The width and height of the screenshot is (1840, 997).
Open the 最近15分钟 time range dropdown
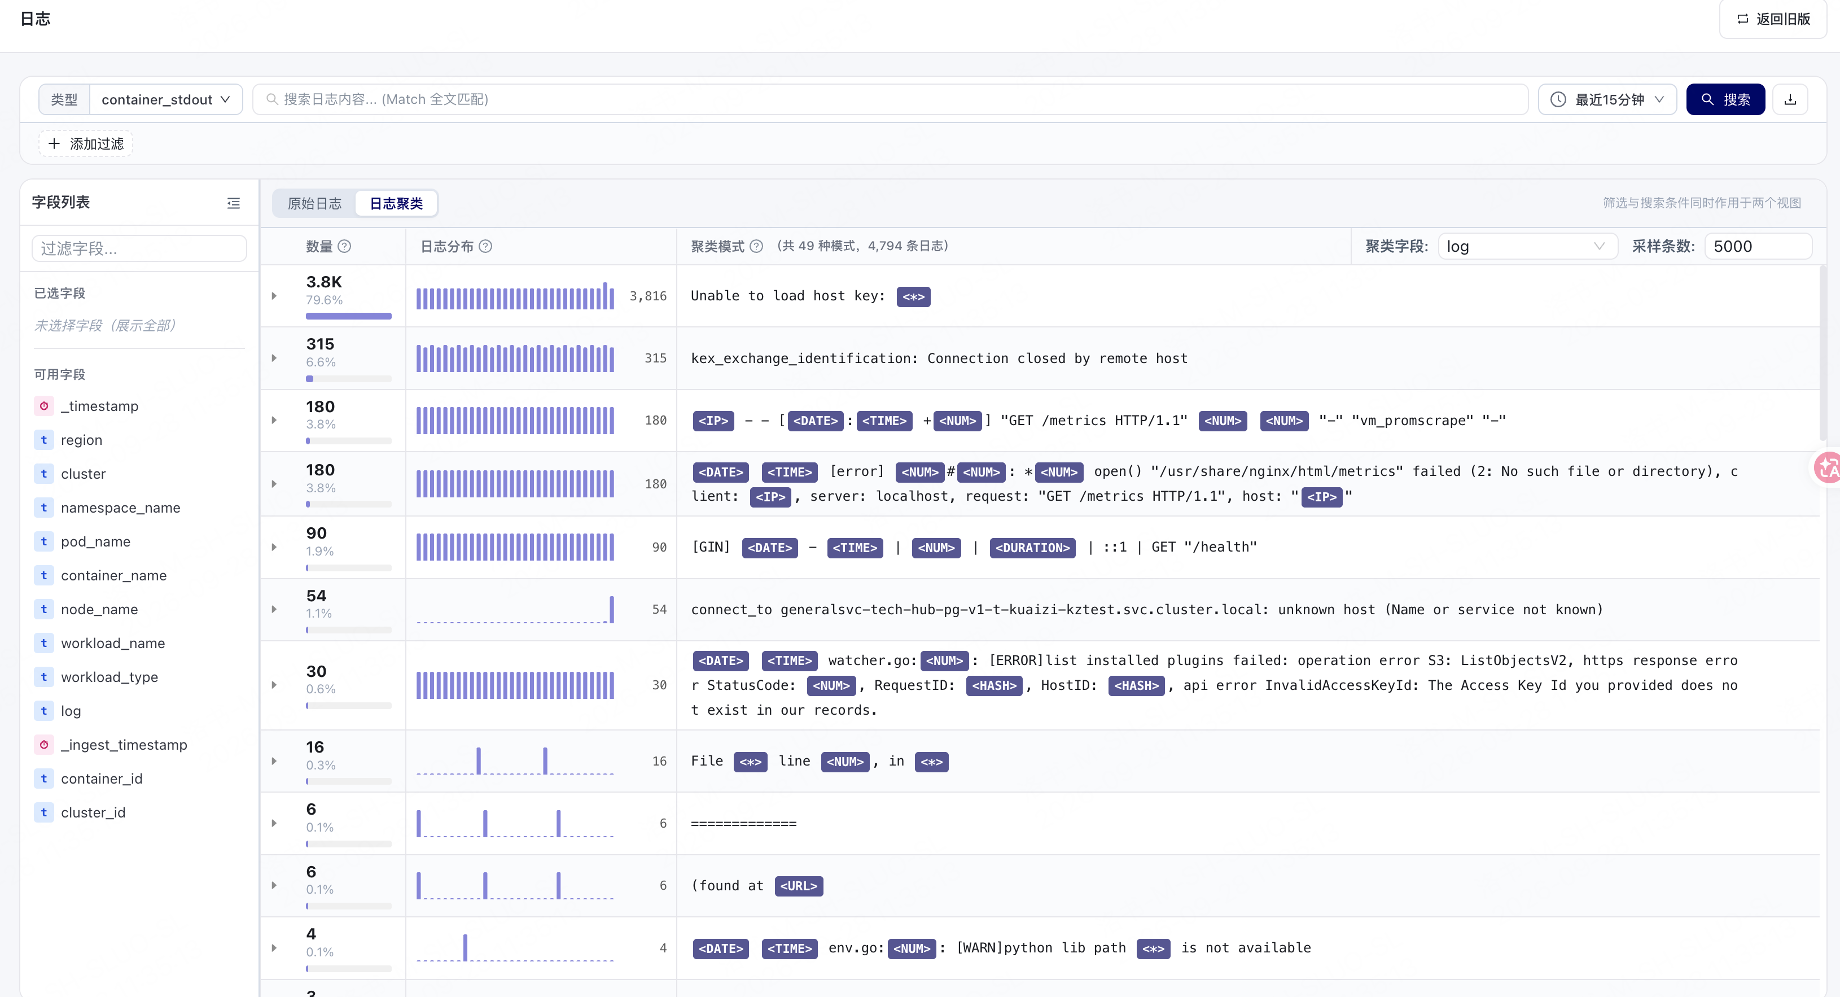(x=1607, y=99)
